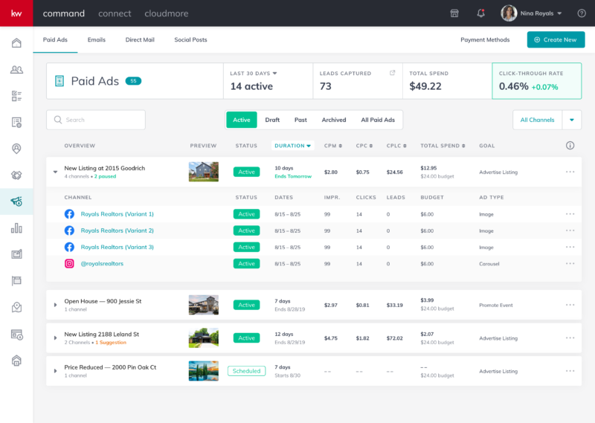The width and height of the screenshot is (595, 423).
Task: Open Royals Realtors (Variant 3) link
Action: point(118,247)
